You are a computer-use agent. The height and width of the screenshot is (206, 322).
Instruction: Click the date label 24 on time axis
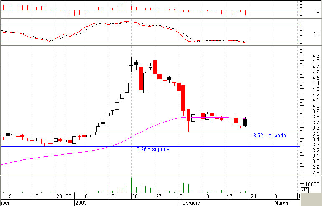pos(254,196)
